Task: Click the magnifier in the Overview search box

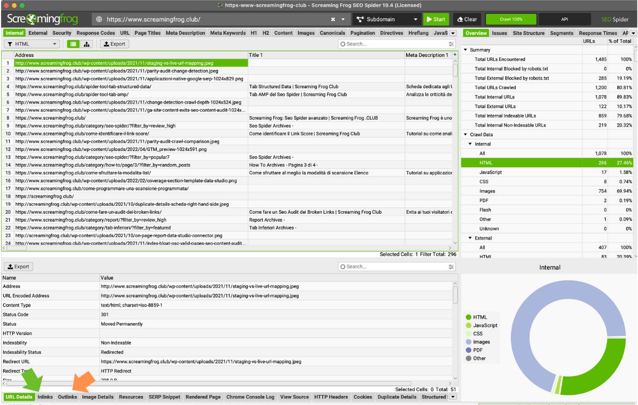Action: coord(344,44)
